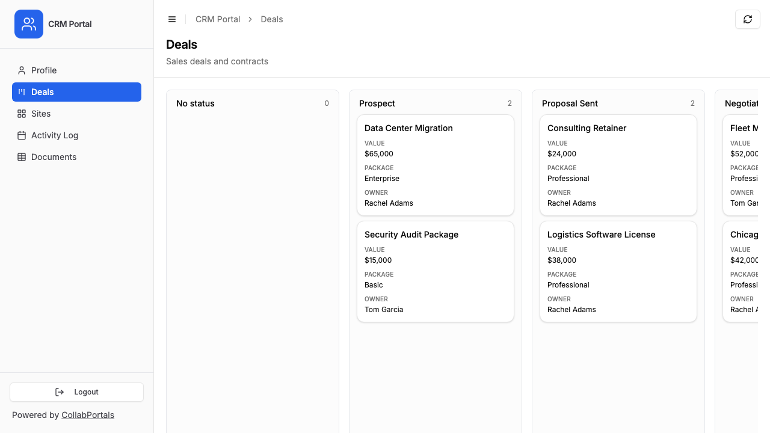Open the Consulting Retainer deal card
Screen dimensions: 770x433
point(618,165)
